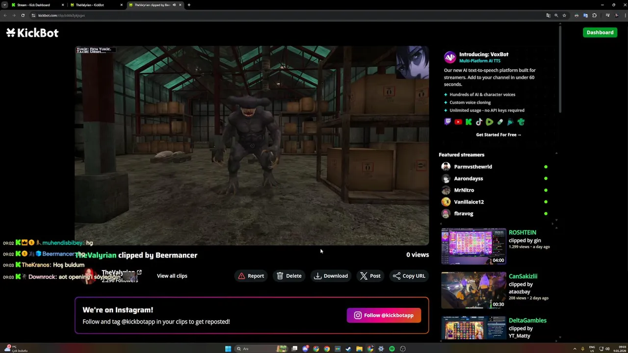This screenshot has height=353, width=628.
Task: Show hidden system tray icons
Action: coord(575,349)
